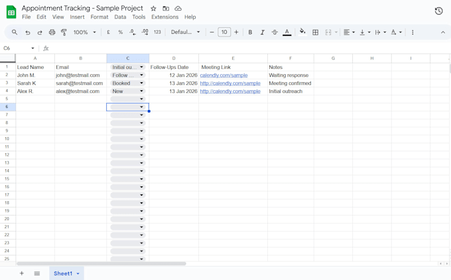Format cell as percent

pyautogui.click(x=121, y=33)
